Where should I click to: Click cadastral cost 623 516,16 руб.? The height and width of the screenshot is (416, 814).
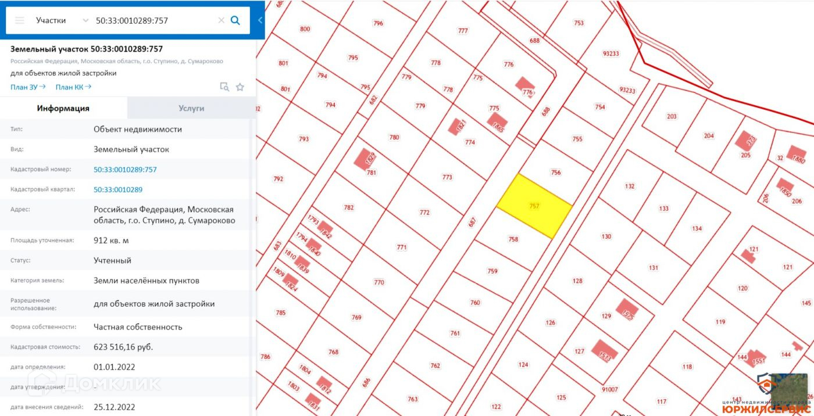click(x=123, y=347)
